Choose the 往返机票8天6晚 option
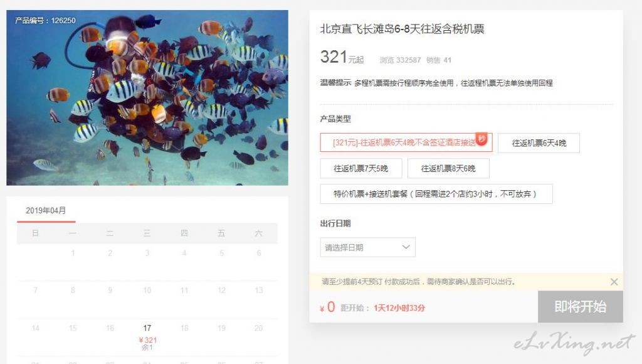Screen dimensions: 642x364 tap(448, 168)
